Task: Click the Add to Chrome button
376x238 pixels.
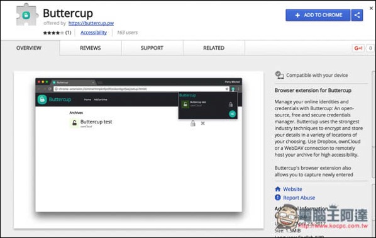Action: (318, 15)
